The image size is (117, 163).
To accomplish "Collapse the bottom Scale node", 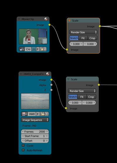I will pyautogui.click(x=68, y=79).
